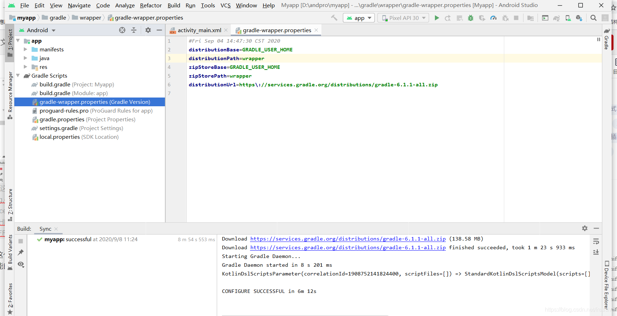Toggle the 1: Project side tool window
The width and height of the screenshot is (617, 316).
[10, 43]
